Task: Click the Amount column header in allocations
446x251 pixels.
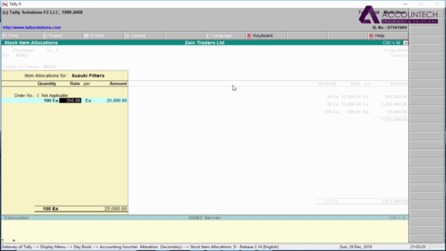Action: pos(118,84)
